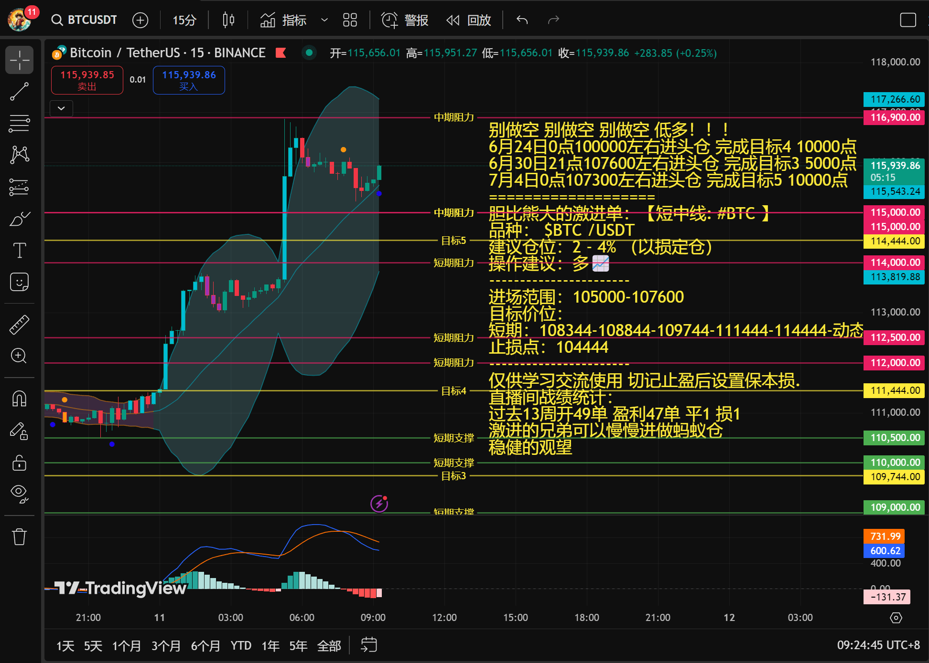This screenshot has width=929, height=663.
Task: Click the red 卖出 sell button
Action: (87, 80)
